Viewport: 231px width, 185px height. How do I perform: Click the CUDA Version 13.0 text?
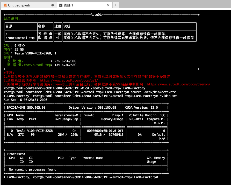[141, 108]
